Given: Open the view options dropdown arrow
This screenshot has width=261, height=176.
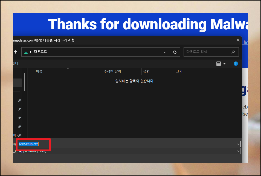Looking at the screenshot, I should [224, 64].
